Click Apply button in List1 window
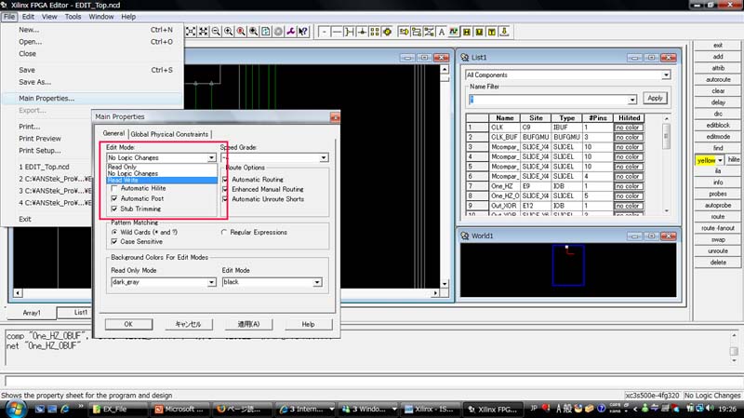744x418 pixels. (655, 98)
